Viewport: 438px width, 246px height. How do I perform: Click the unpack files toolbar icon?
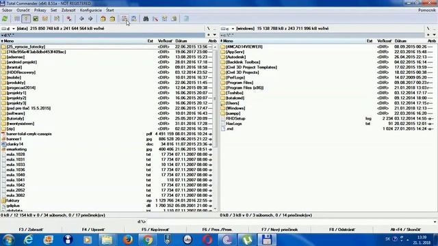point(112,18)
